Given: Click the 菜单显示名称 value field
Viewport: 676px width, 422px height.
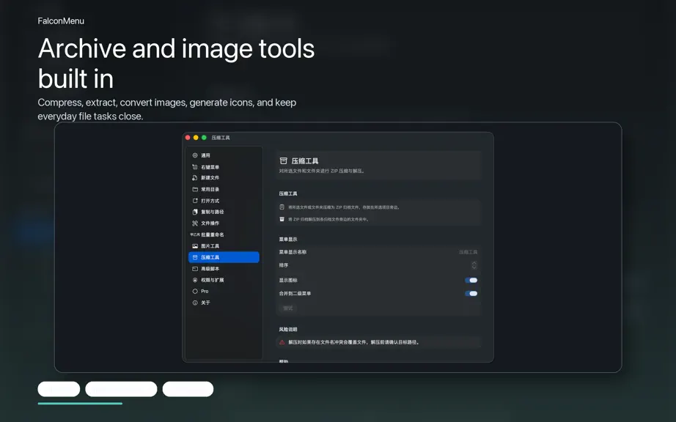Looking at the screenshot, I should coord(469,252).
